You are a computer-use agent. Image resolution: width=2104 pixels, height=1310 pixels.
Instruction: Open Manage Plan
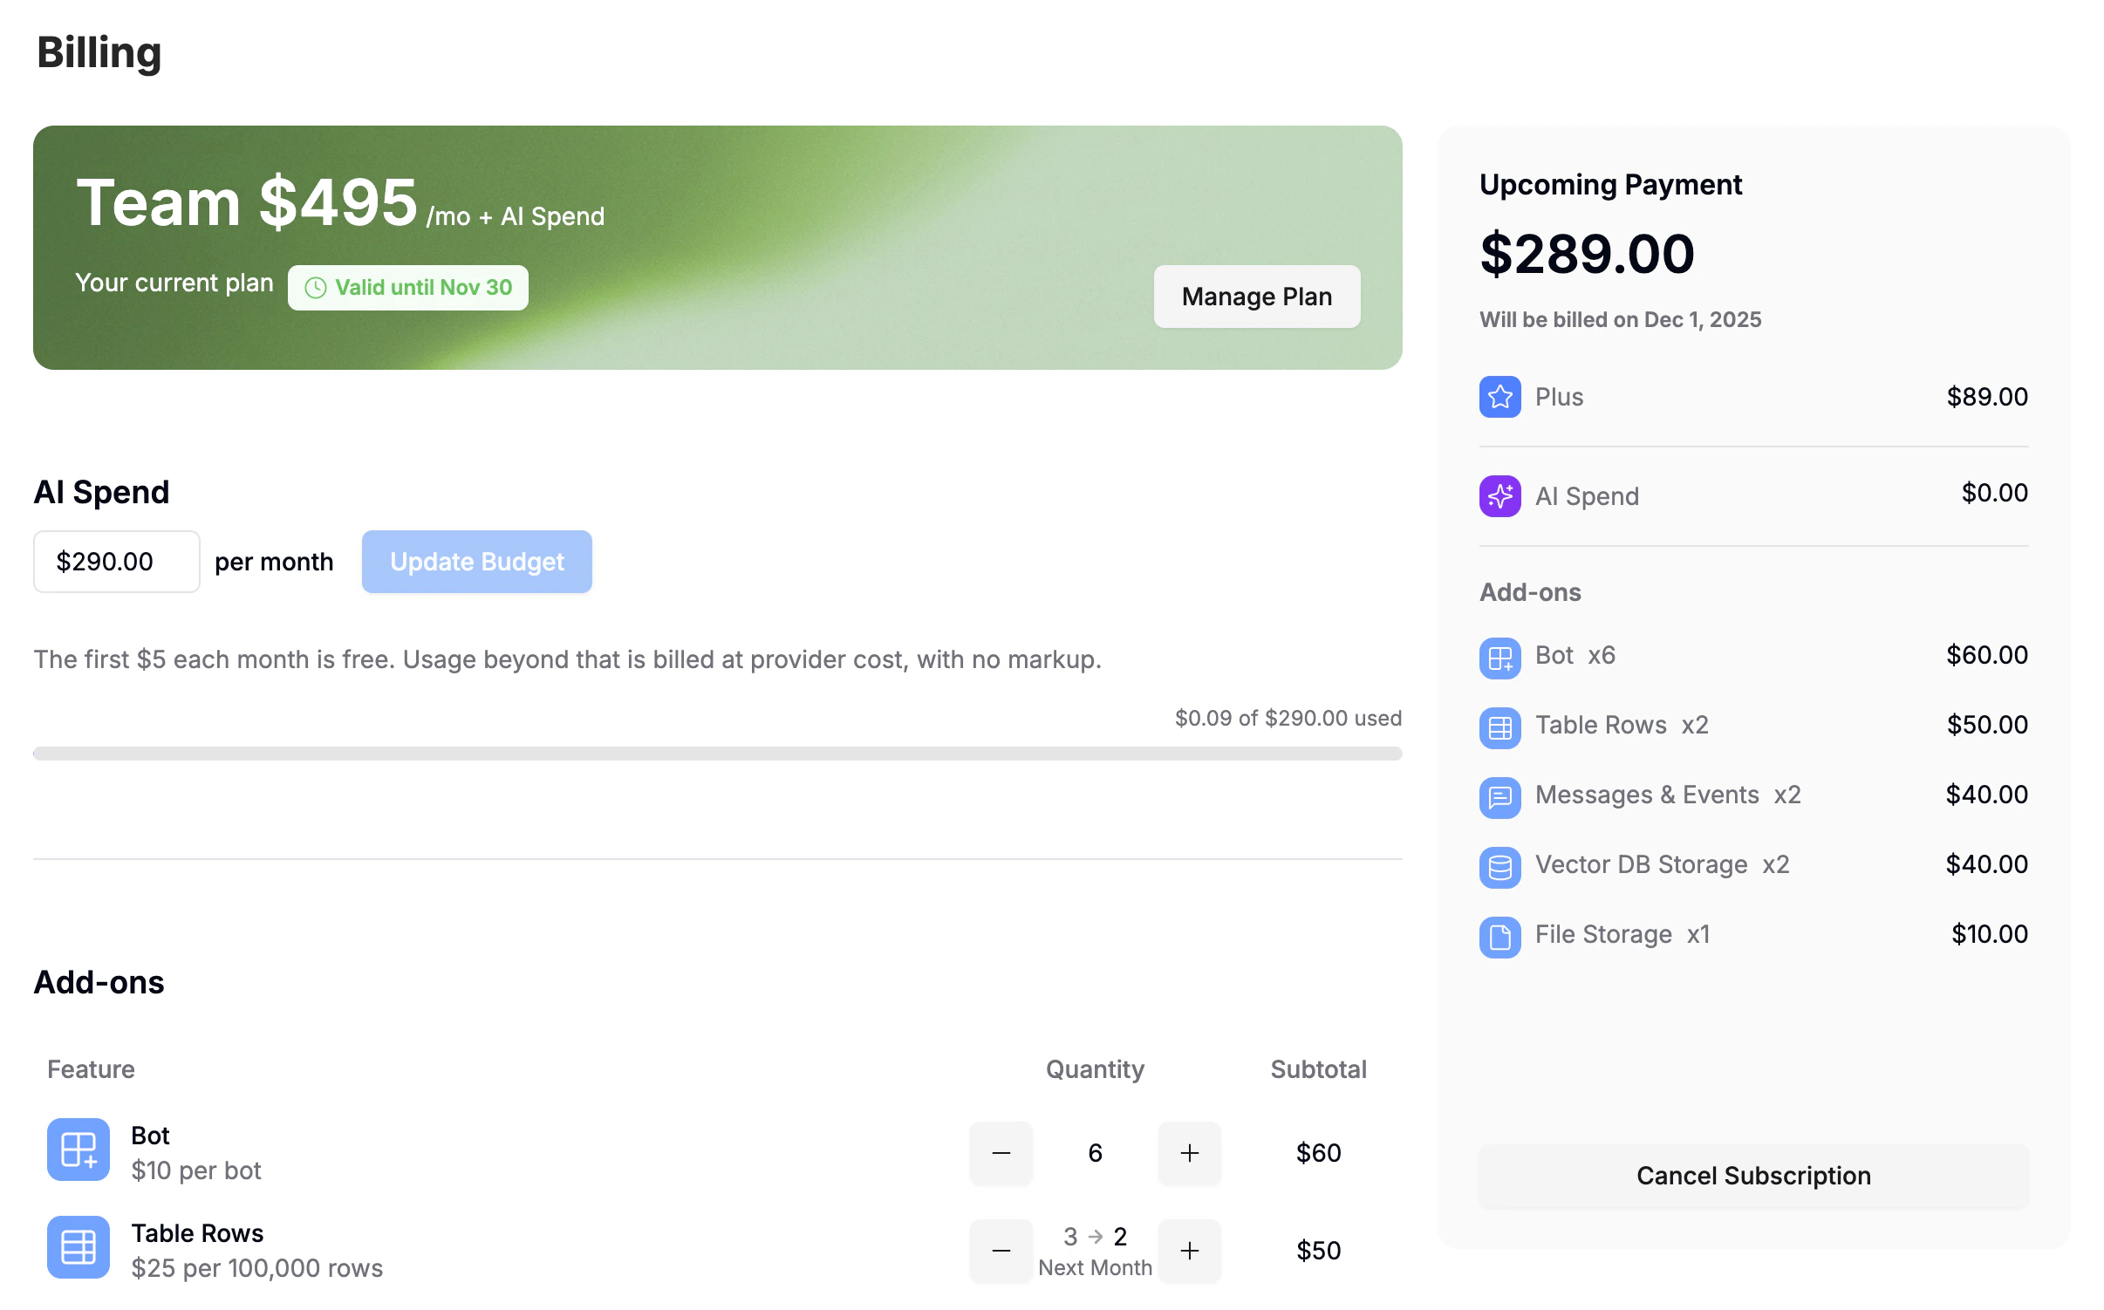(1256, 297)
